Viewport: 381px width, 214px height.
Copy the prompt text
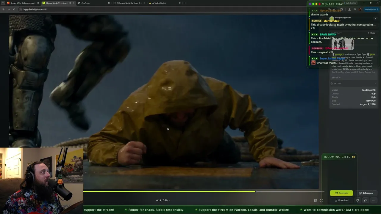(x=371, y=33)
